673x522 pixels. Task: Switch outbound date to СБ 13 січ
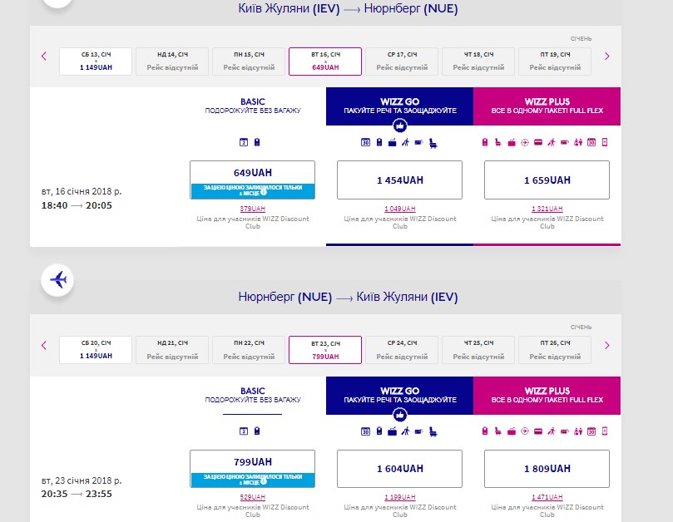click(96, 61)
